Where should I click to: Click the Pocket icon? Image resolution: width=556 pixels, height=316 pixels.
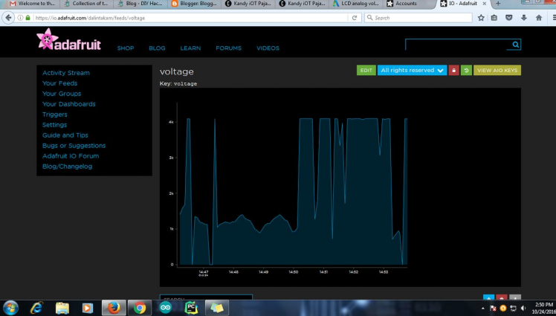[509, 18]
